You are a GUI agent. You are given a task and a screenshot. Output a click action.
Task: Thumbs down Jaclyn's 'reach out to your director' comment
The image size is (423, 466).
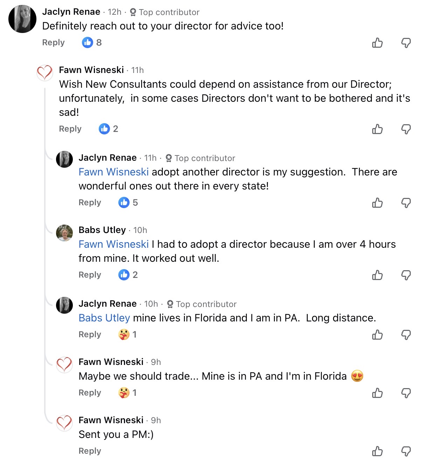406,43
